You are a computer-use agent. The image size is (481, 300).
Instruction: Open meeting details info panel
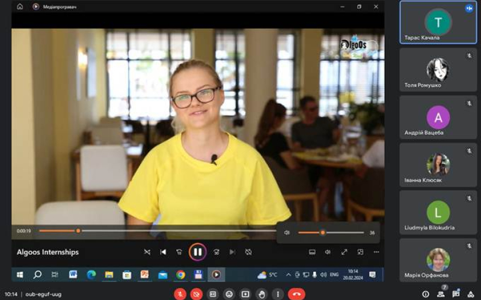[426, 294]
